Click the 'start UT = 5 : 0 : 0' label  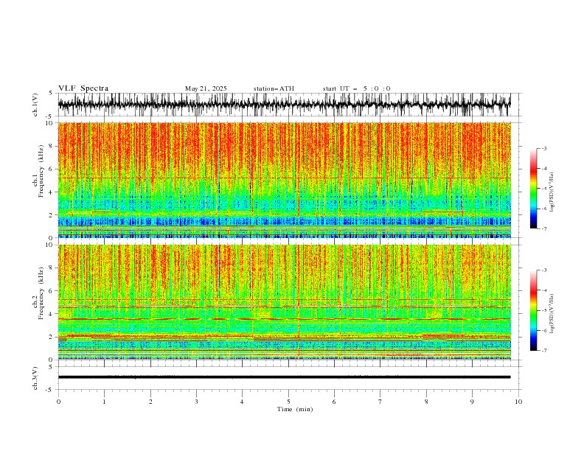coord(356,88)
